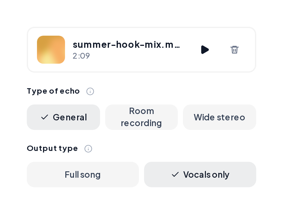The height and width of the screenshot is (214, 283).
Task: Delete the uploaded track with trash icon
Action: coord(234,50)
